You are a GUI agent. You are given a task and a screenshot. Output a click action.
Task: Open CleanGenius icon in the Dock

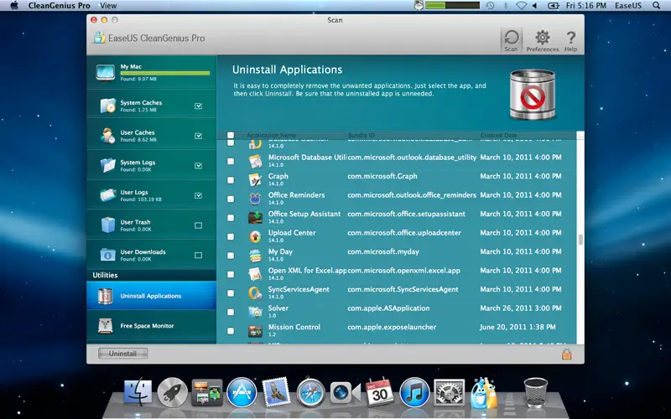(x=484, y=392)
